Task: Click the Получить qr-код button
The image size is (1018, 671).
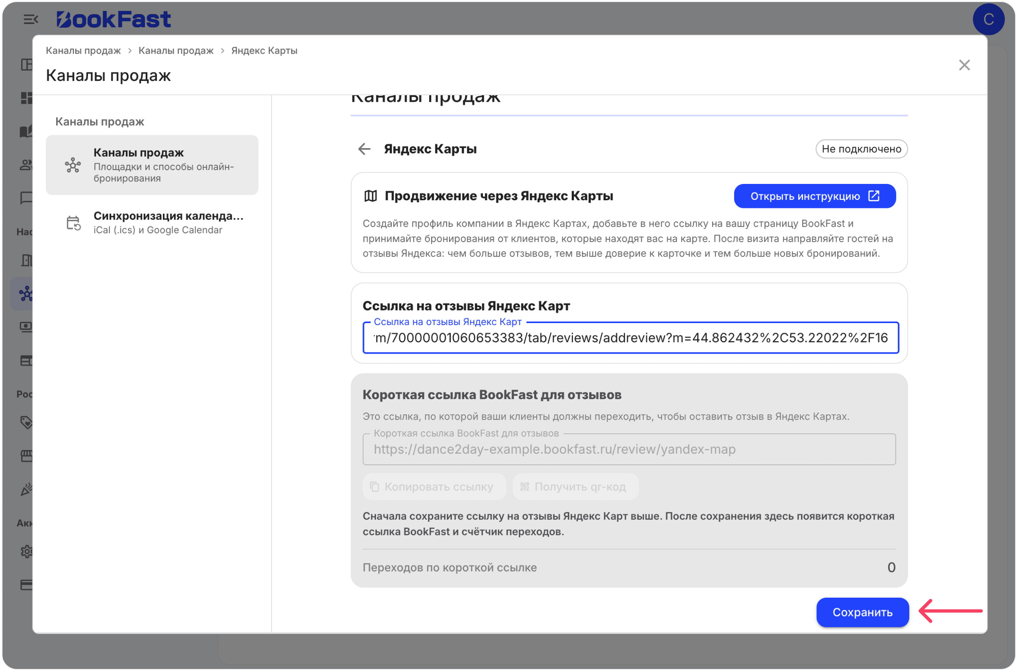Action: [x=575, y=487]
